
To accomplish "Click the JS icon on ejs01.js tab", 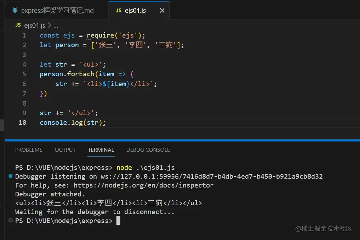I will [119, 10].
